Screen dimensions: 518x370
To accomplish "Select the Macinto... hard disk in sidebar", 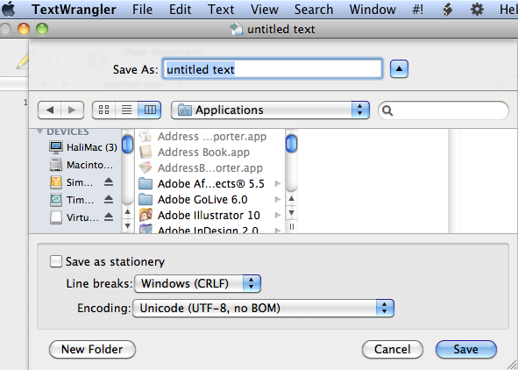I will [82, 165].
